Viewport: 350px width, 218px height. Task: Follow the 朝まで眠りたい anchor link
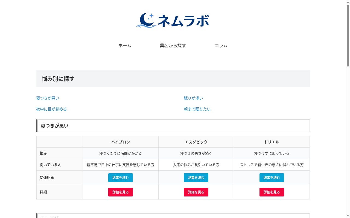[197, 109]
